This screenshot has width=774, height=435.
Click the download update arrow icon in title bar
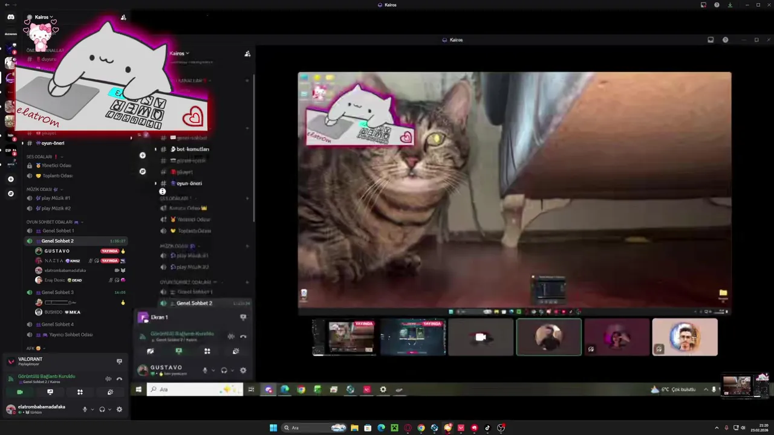pyautogui.click(x=730, y=5)
